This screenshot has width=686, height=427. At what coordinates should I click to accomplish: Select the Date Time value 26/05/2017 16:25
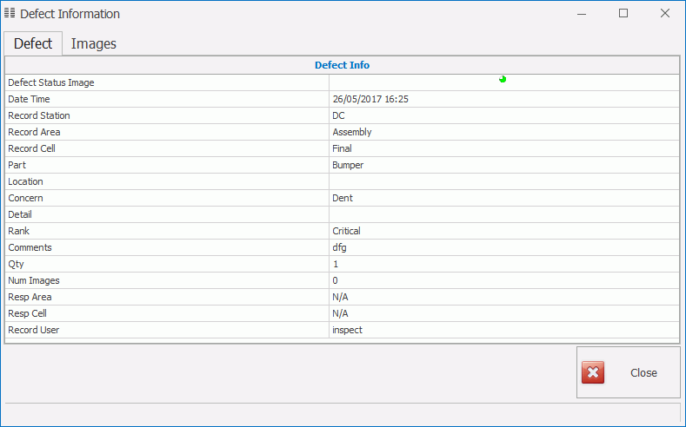[x=370, y=99]
